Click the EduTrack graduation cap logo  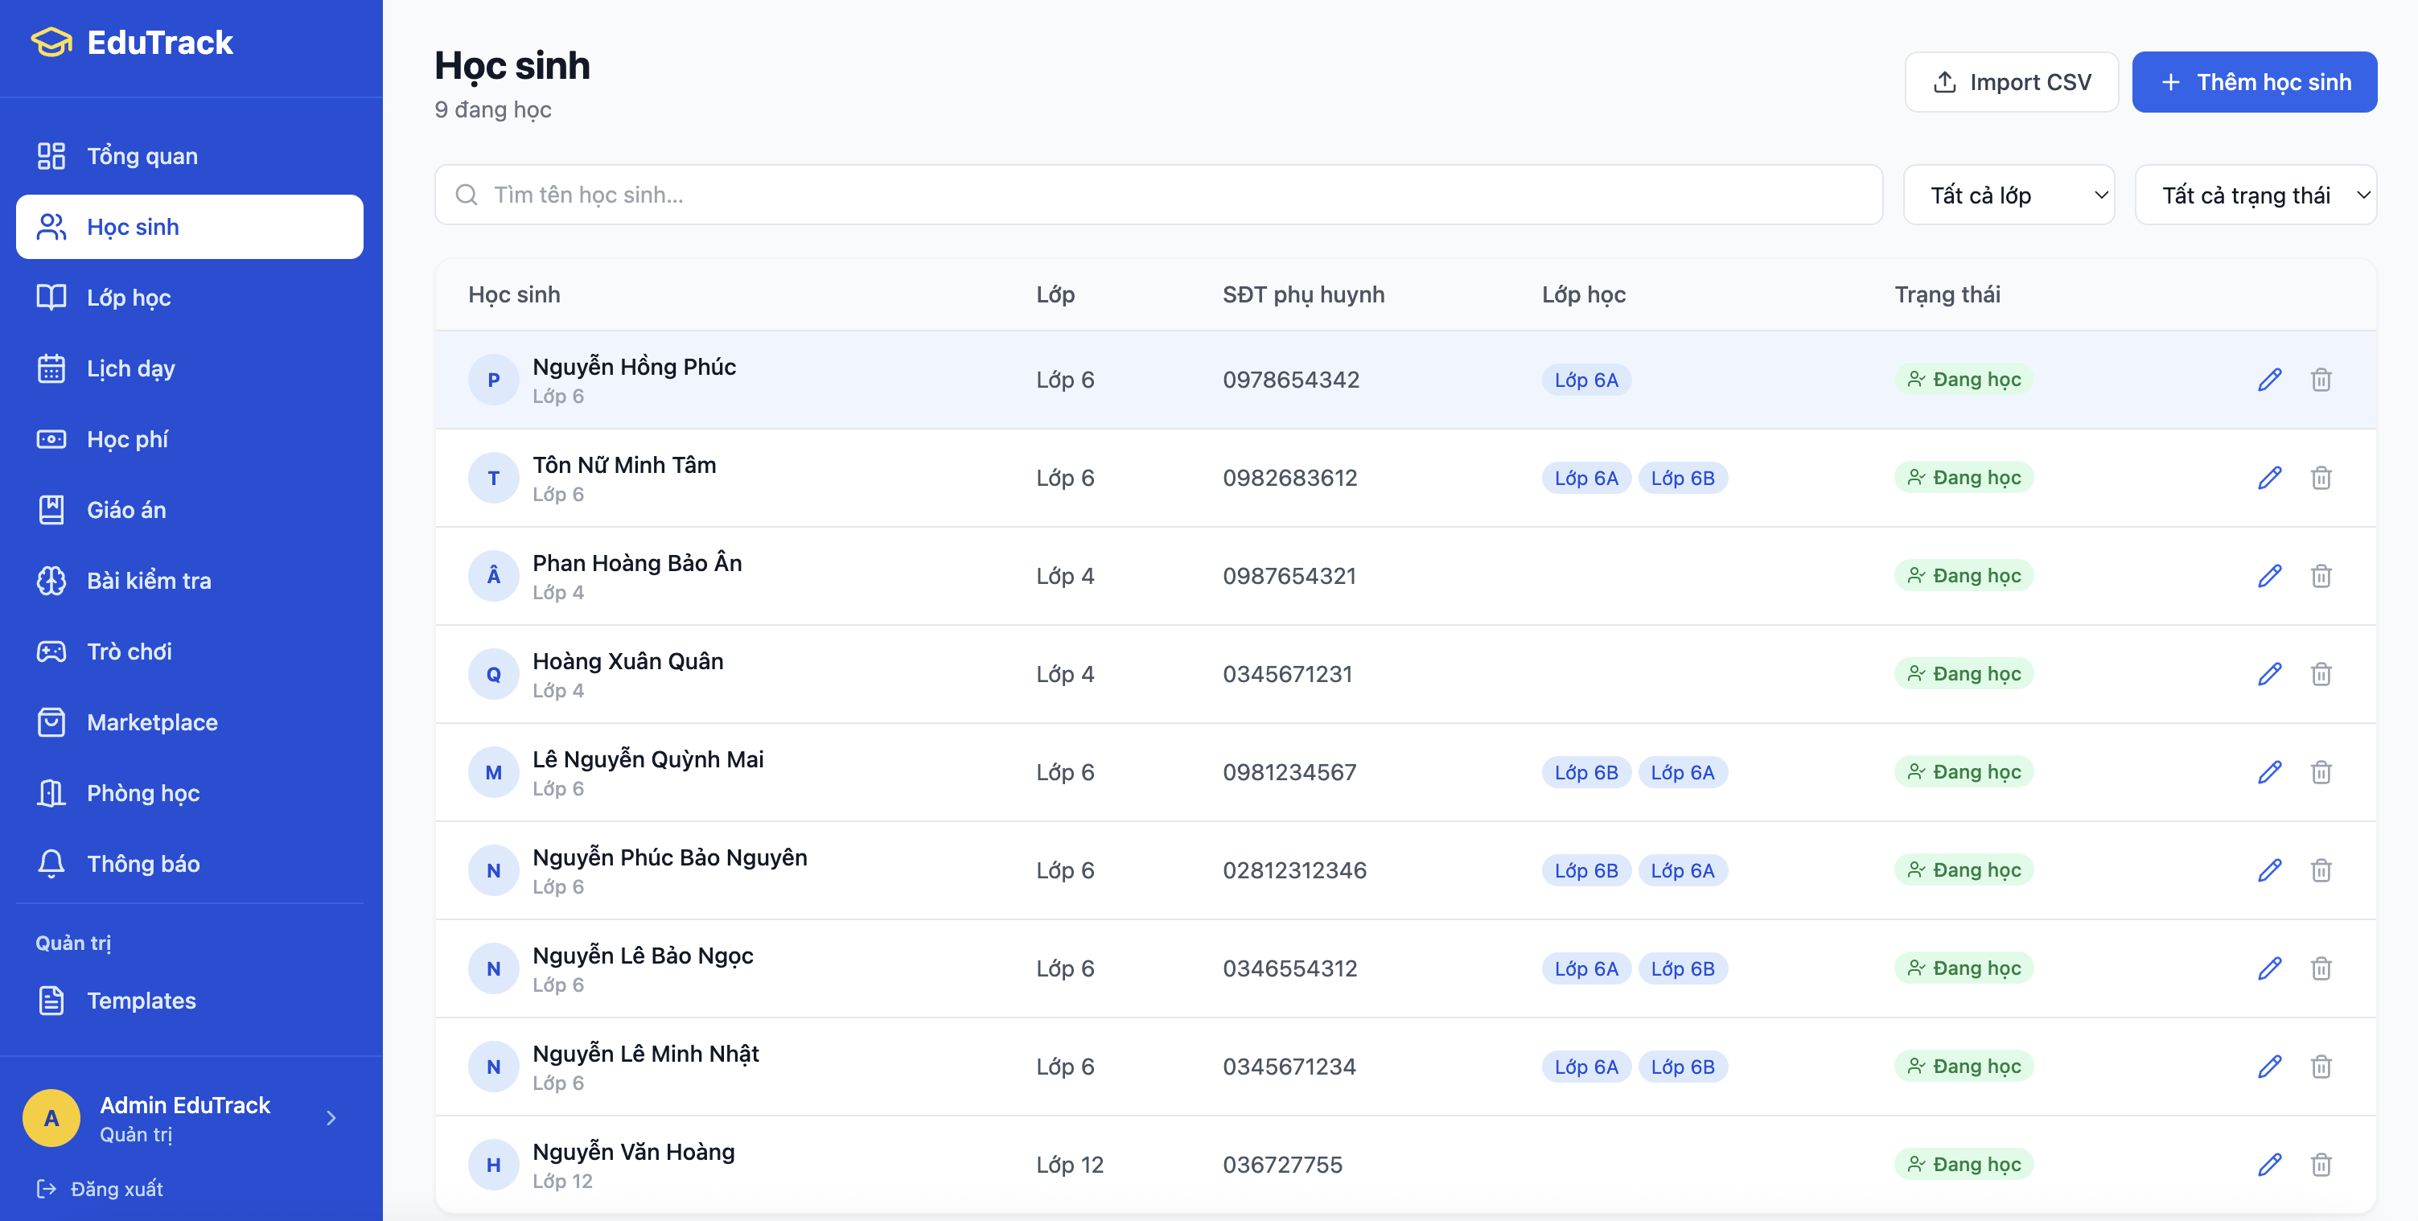pos(51,43)
